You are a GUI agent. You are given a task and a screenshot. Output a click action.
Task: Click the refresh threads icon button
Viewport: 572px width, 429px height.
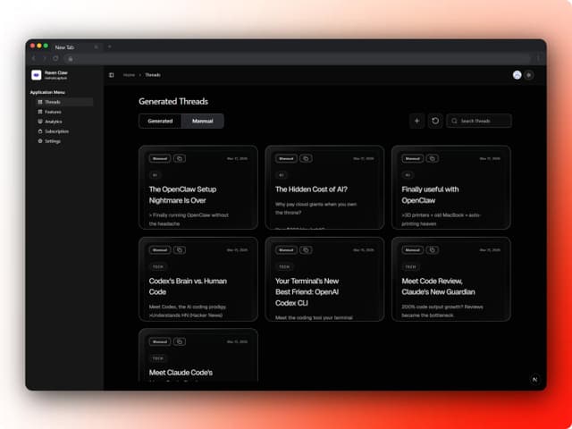[435, 122]
